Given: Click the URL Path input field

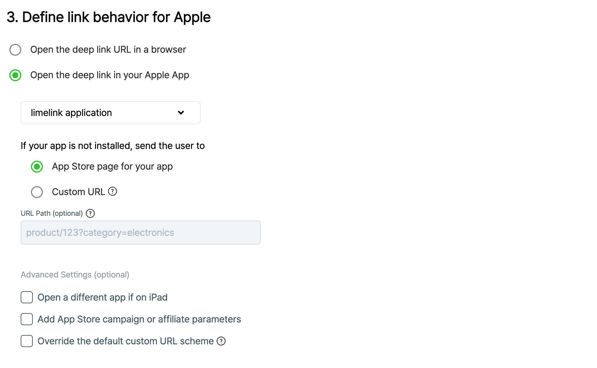Looking at the screenshot, I should [x=140, y=233].
